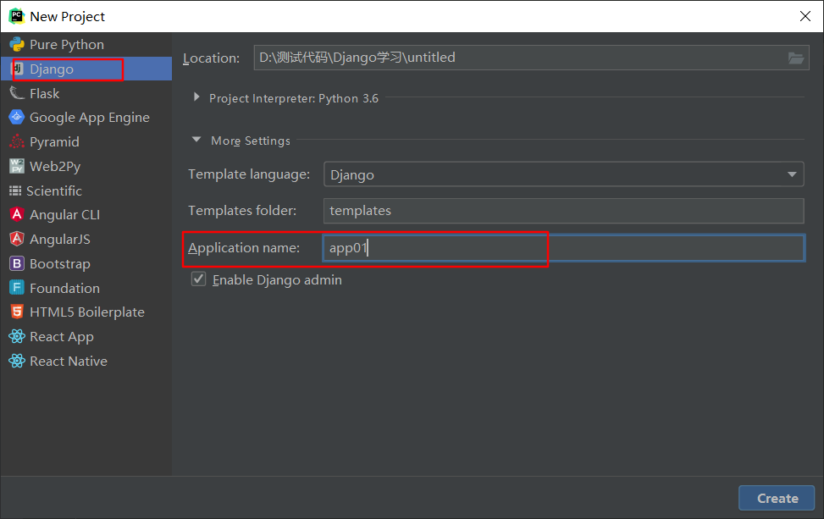This screenshot has height=519, width=824.
Task: Select the Angular CLI label
Action: (64, 215)
